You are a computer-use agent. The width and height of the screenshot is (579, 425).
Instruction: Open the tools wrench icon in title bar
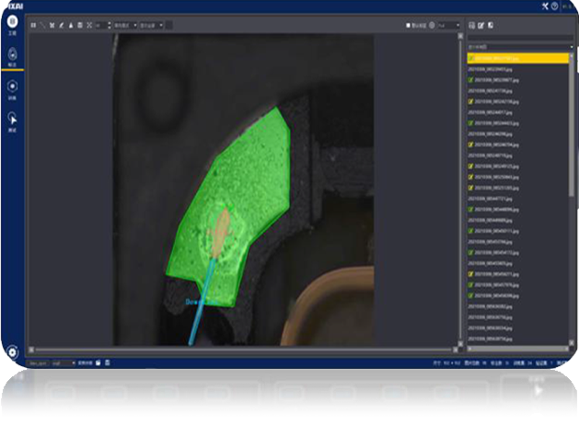pos(545,6)
